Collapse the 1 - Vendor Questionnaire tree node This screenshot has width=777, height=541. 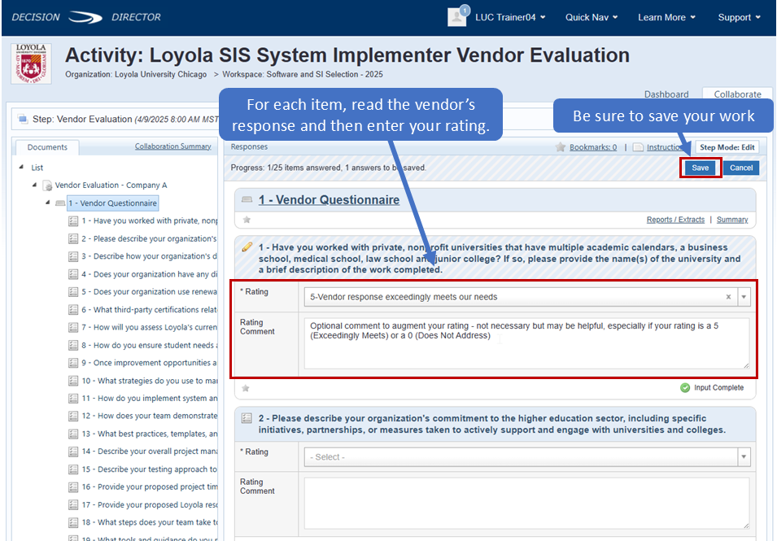click(47, 203)
